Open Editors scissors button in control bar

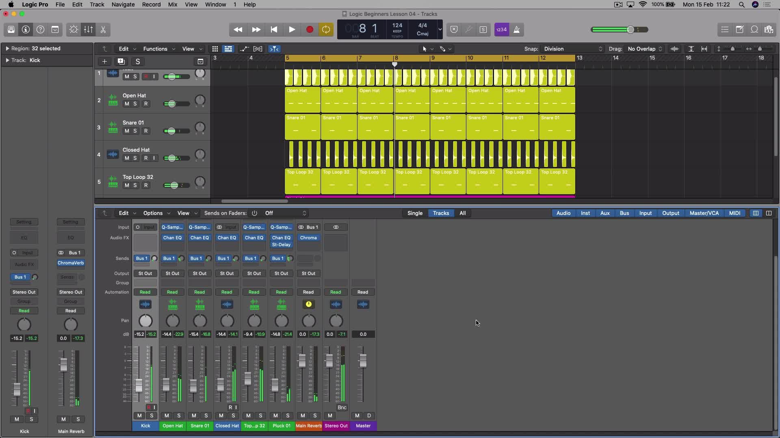pos(103,30)
